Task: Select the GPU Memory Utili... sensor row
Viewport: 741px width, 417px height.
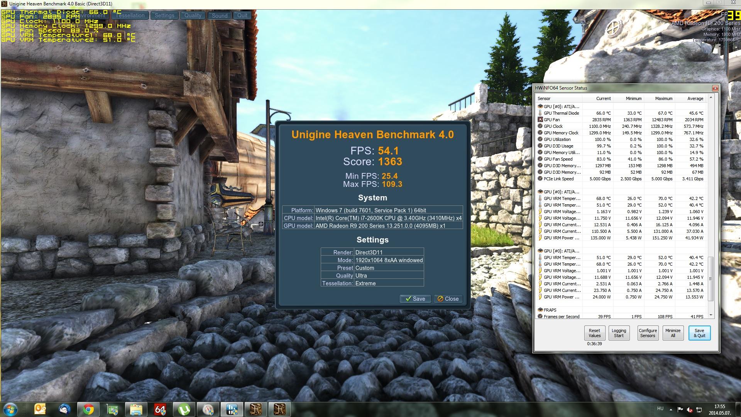Action: click(621, 153)
